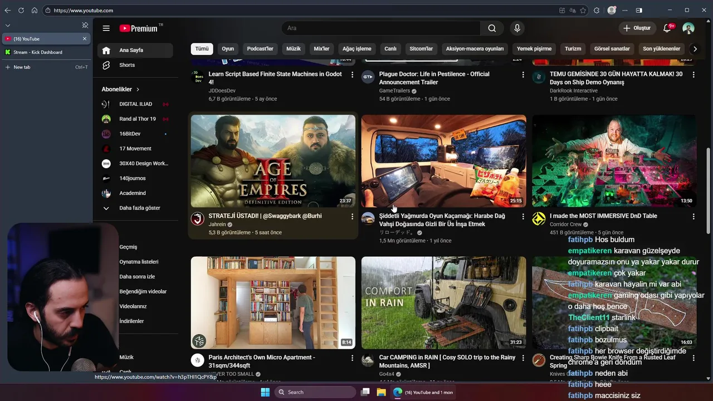Click the JDDoesDev channel name

pyautogui.click(x=222, y=91)
